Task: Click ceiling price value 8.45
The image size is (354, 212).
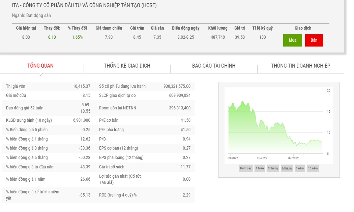Action: [x=137, y=37]
